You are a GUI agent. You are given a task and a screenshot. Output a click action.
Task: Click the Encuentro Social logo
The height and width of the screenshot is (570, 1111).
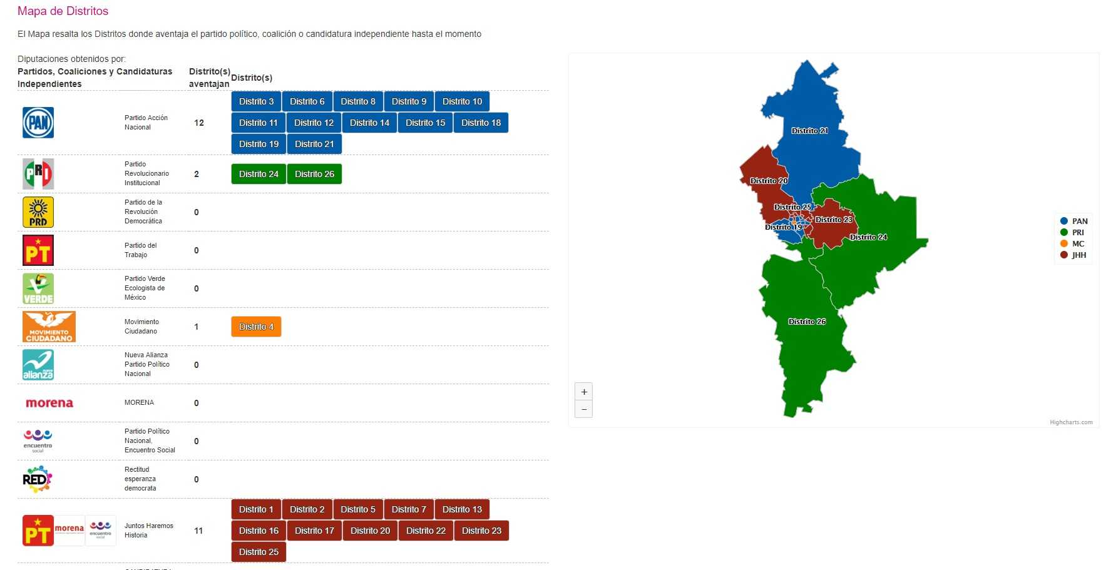(x=38, y=441)
